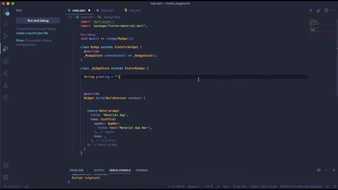Click the Go Live status bar button
The image size is (338, 190).
click(x=239, y=186)
